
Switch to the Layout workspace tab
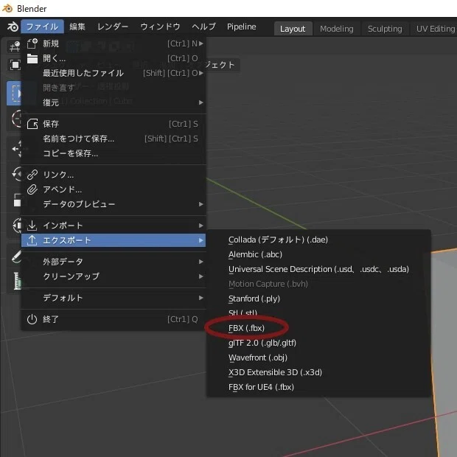coord(293,29)
